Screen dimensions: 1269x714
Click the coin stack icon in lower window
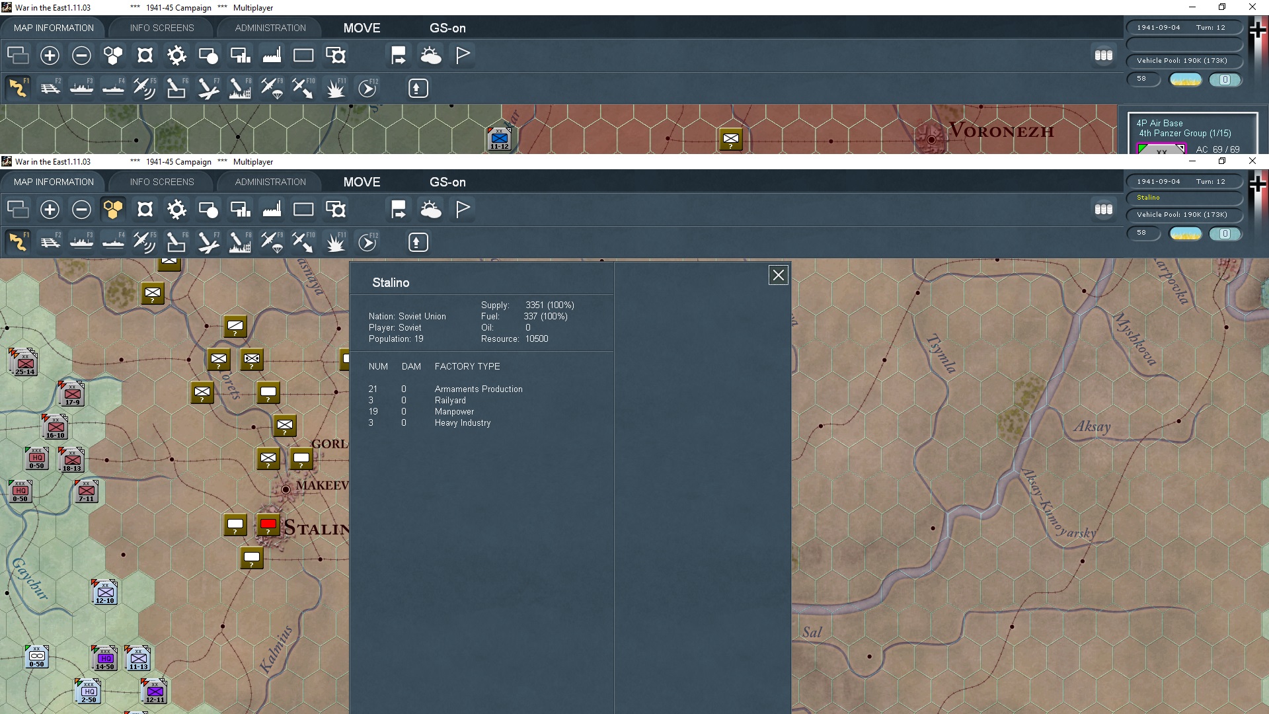(1103, 210)
